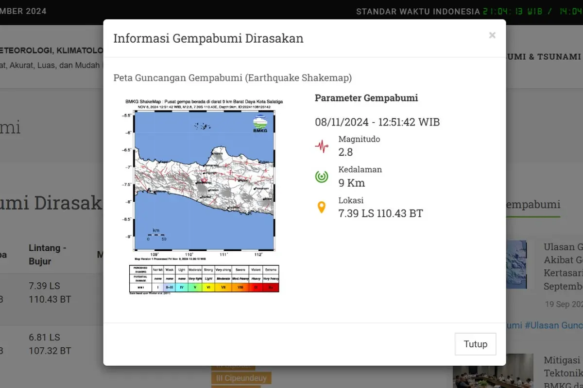Screen dimensions: 583x388
Task: Select the magnitude value 2.8
Action: 345,152
